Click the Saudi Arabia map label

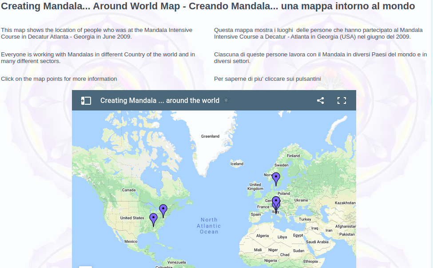pos(317,242)
